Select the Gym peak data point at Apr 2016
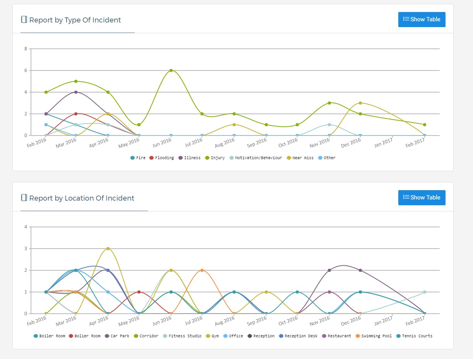Image resolution: width=473 pixels, height=359 pixels. click(108, 249)
